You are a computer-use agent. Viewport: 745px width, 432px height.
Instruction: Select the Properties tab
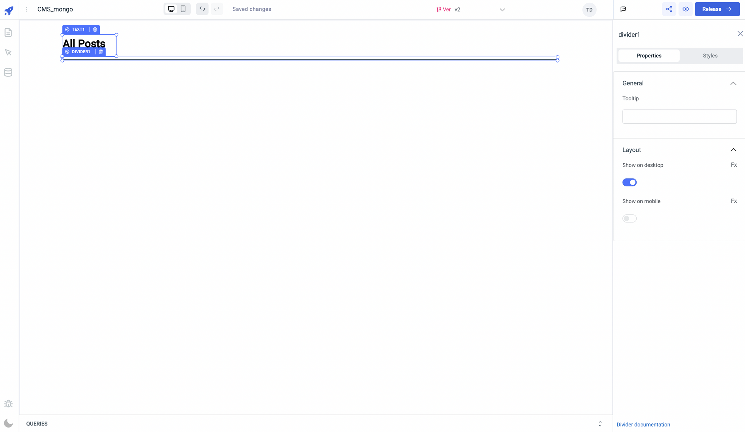click(x=649, y=56)
